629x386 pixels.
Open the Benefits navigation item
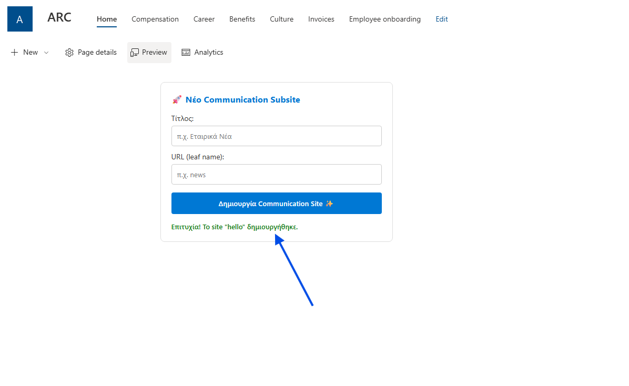pos(242,19)
